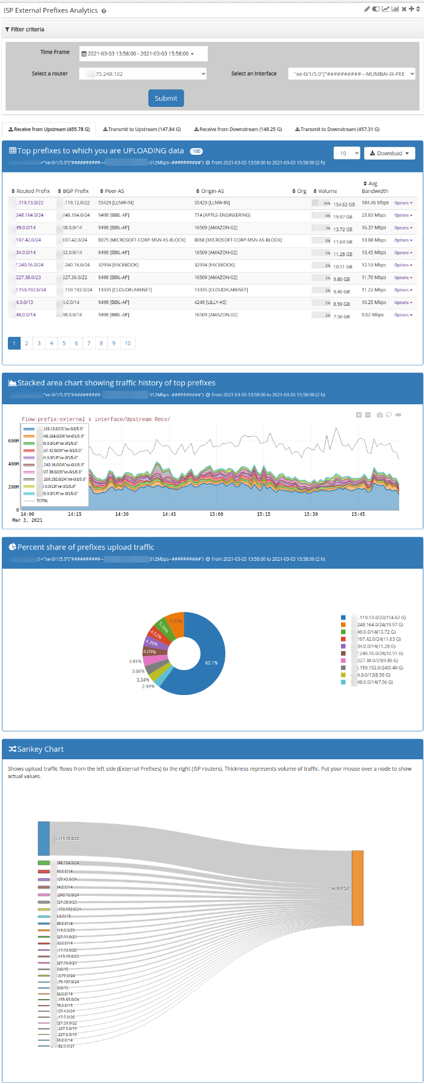Click the Time Frame date range field
Viewport: 424px width, 1084px height.
[144, 53]
